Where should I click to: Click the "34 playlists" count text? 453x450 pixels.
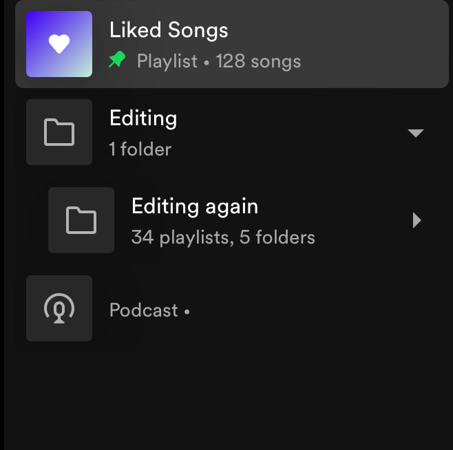pos(179,237)
